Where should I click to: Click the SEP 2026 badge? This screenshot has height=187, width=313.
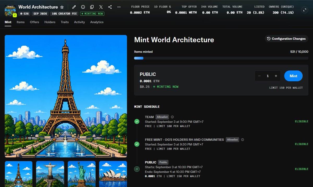(x=40, y=14)
